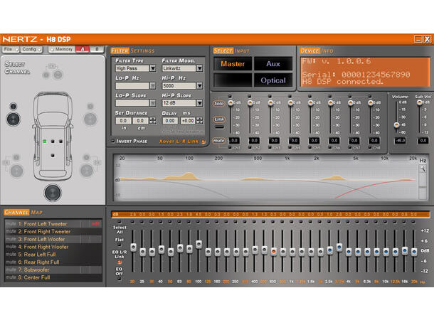Toggle the Xover L/R Link indicator
The width and height of the screenshot is (434, 320).
(203, 142)
